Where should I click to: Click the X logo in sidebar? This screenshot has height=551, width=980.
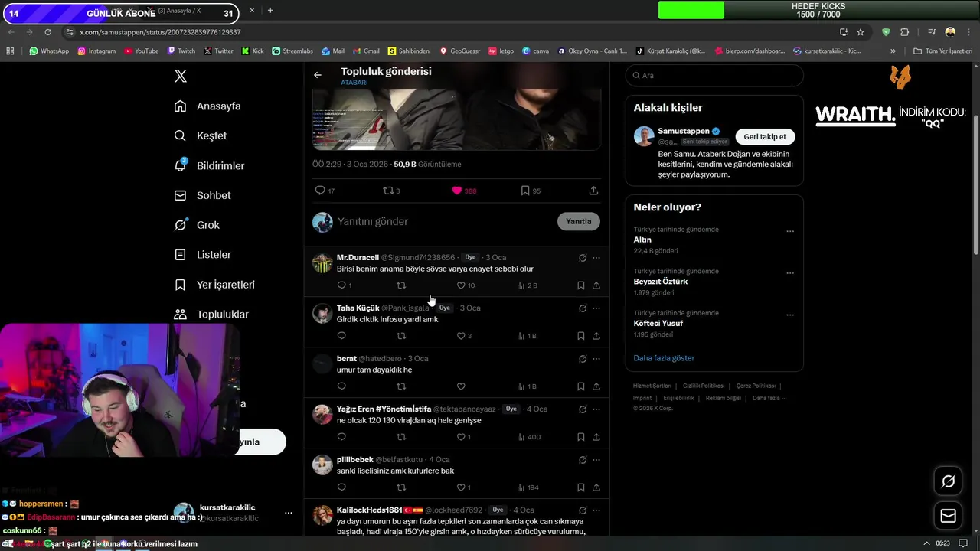click(181, 77)
